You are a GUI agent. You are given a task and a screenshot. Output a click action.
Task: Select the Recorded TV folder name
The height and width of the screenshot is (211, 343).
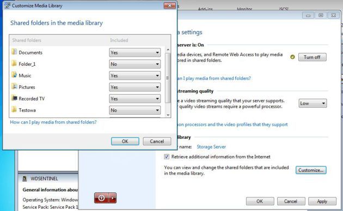click(32, 99)
